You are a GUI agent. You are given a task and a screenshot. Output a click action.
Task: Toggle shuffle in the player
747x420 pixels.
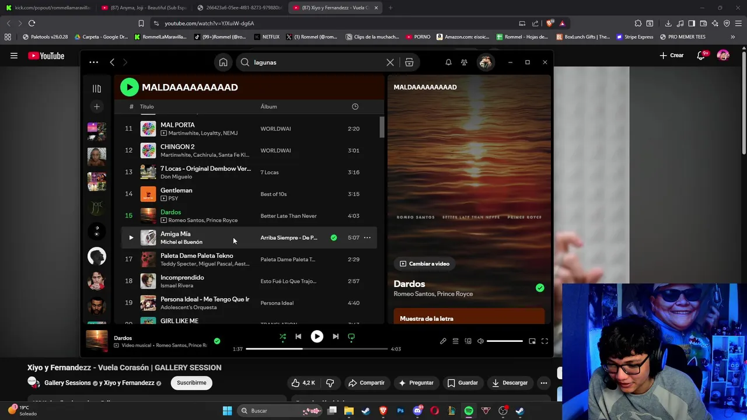(282, 337)
